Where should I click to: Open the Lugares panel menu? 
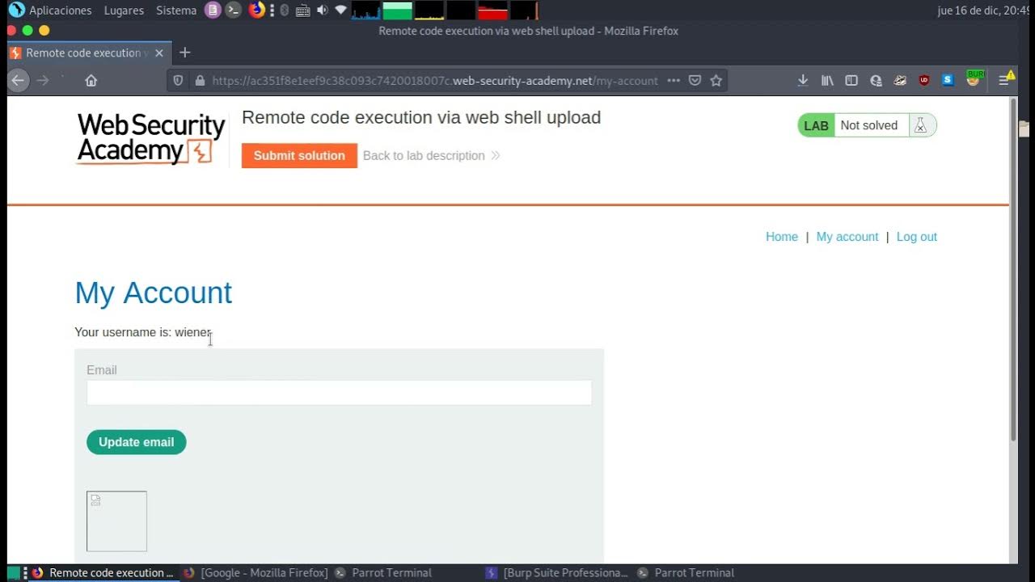pyautogui.click(x=124, y=11)
